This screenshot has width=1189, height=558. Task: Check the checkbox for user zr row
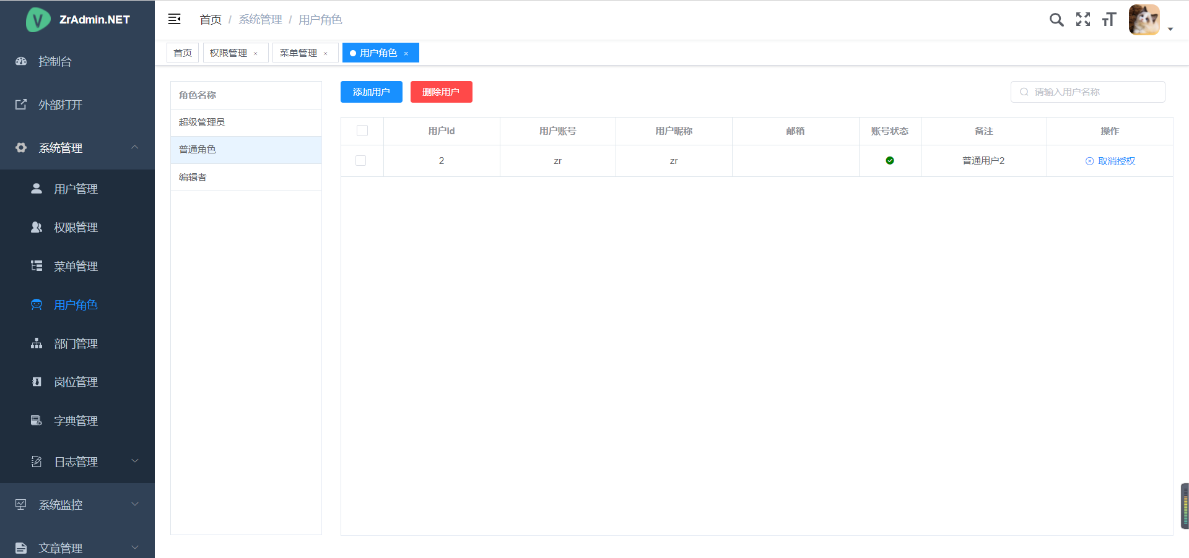(x=361, y=161)
